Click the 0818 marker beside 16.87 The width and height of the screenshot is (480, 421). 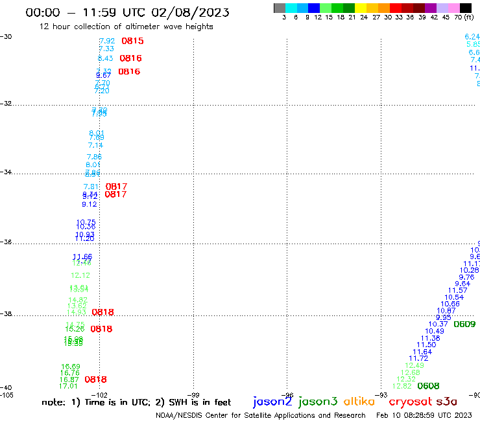click(96, 380)
